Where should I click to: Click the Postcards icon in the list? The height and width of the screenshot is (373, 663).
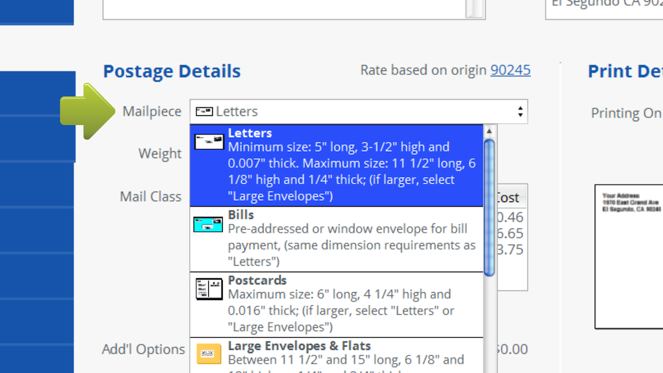pos(209,289)
